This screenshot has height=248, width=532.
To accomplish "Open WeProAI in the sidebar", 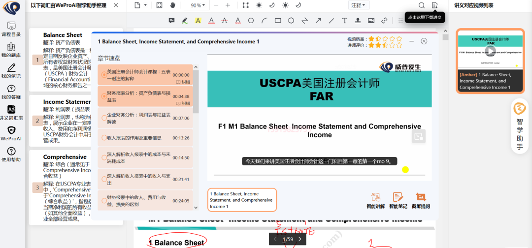I will click(11, 133).
